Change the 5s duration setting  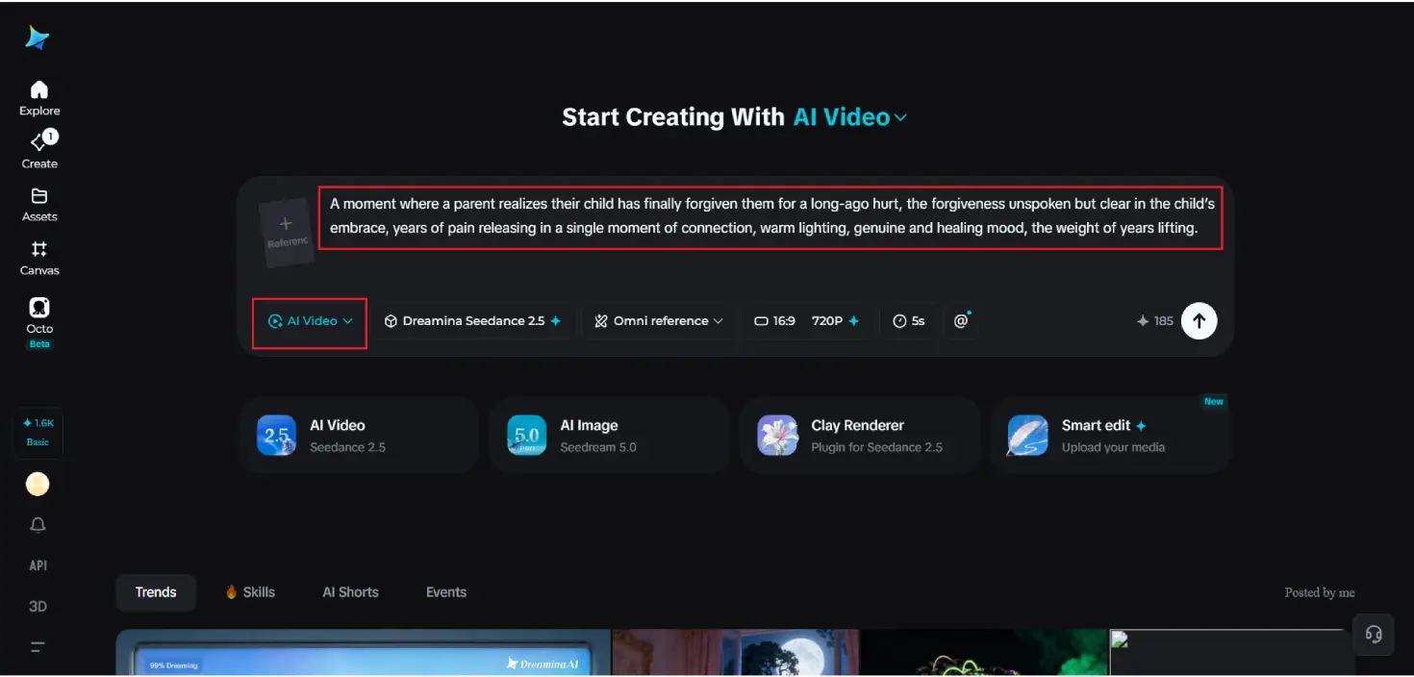pos(909,321)
